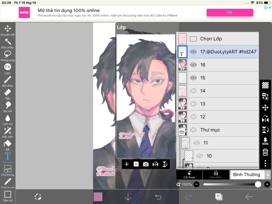Viewport: 272px width, 204px height.
Task: Open layers panel via 17 layers icon
Action: tap(219, 197)
